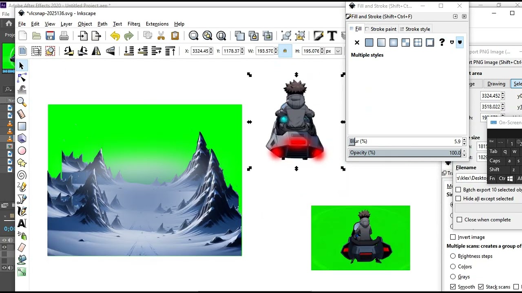Select the Text tool in toolbox
522x293 pixels.
point(22,223)
